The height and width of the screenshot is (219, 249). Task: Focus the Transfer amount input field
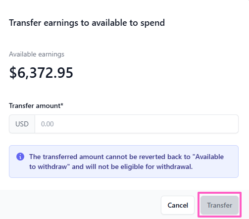coord(137,124)
